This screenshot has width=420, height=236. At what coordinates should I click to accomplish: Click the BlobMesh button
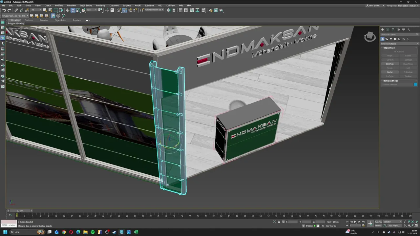point(389,64)
